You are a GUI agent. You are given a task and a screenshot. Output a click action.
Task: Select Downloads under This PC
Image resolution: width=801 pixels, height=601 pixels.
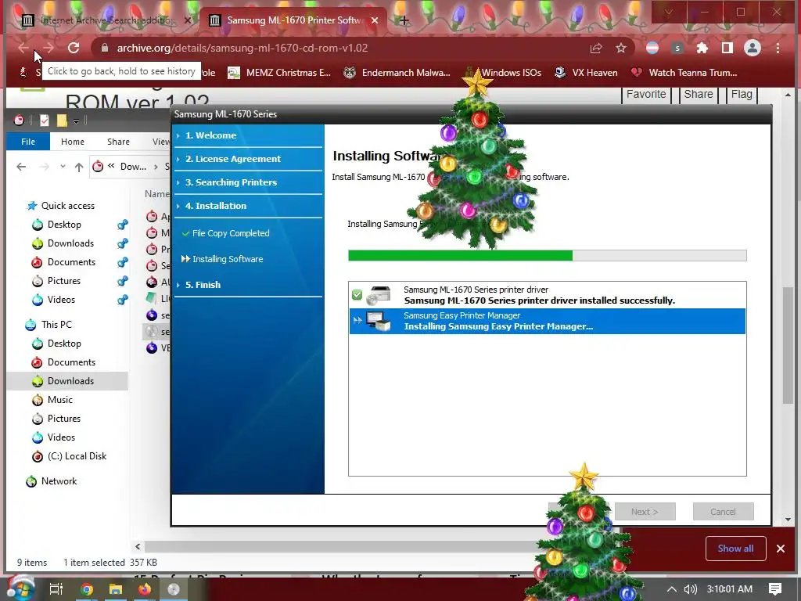coord(67,381)
